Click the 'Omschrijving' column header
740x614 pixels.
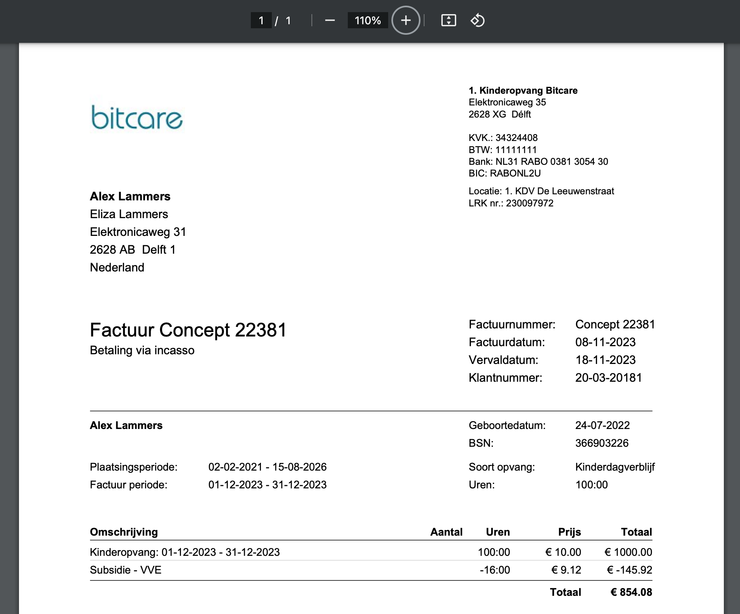tap(124, 532)
